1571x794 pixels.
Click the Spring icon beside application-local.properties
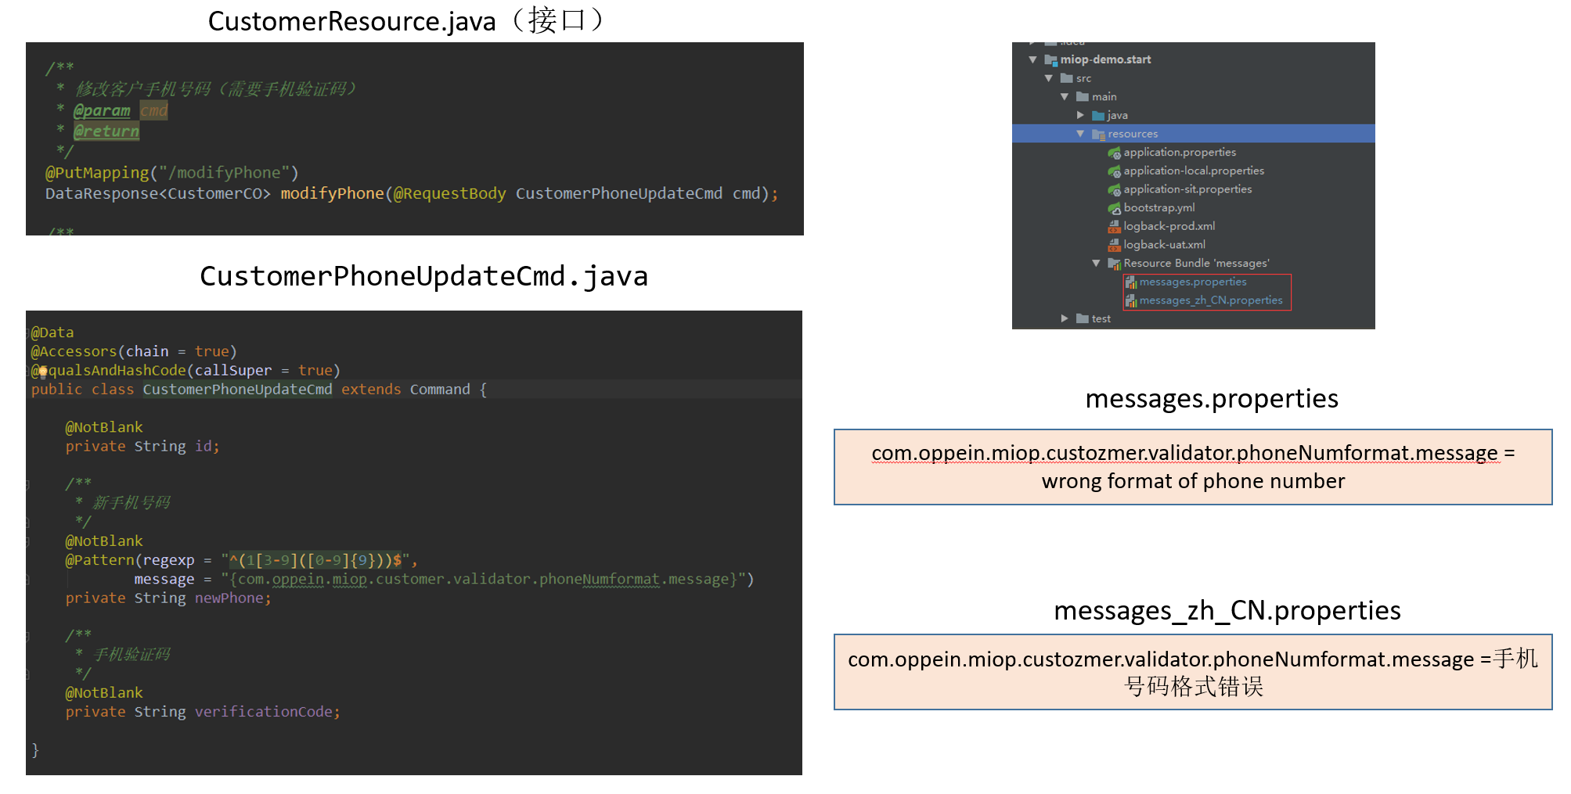click(1115, 171)
